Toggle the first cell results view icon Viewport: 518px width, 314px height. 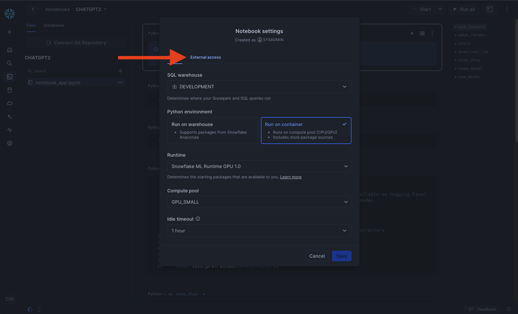pos(422,33)
